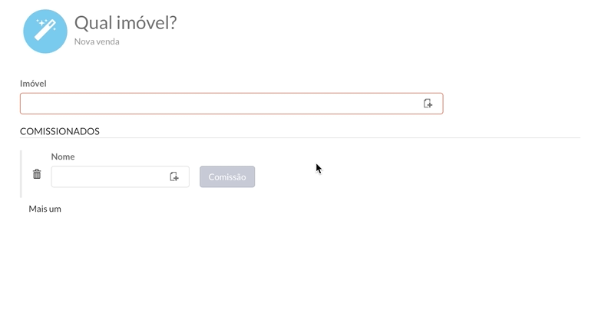Screen dimensions: 598x333
Task: Click the gray vertical bar beside trash icon
Action: click(x=21, y=174)
